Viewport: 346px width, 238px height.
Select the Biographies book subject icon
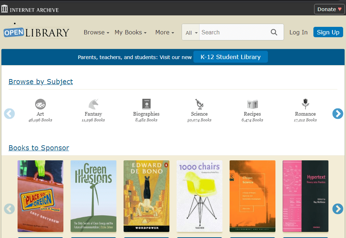146,104
